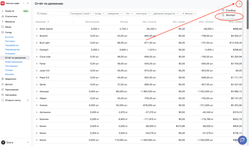
Task: Click the Приложения grid icon
Action: pos(3,90)
